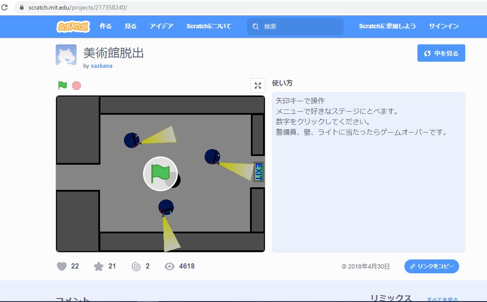Click the Scratch logo in the navbar
Viewport: 487px width, 302px height.
click(73, 27)
